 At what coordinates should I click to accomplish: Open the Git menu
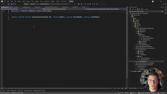(x=15, y=1)
